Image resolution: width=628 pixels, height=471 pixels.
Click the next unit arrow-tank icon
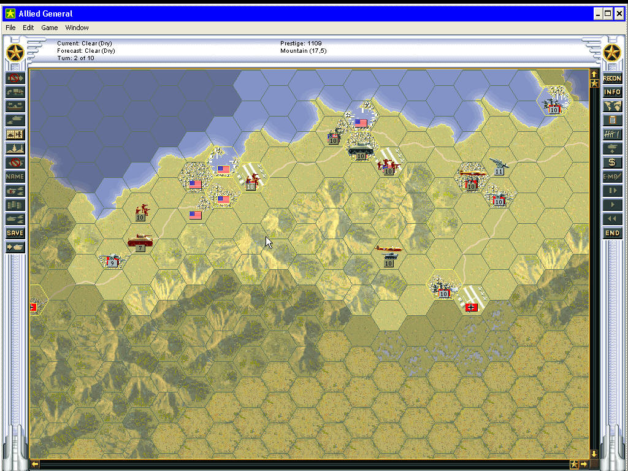point(15,247)
